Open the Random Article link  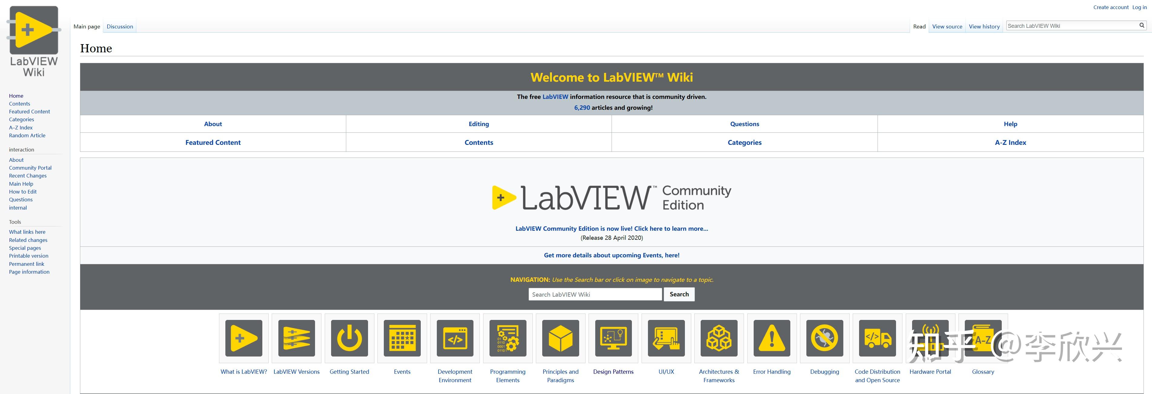(x=27, y=135)
